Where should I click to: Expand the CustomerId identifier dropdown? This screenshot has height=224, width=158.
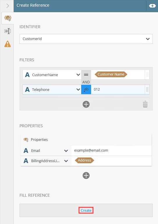(86, 39)
